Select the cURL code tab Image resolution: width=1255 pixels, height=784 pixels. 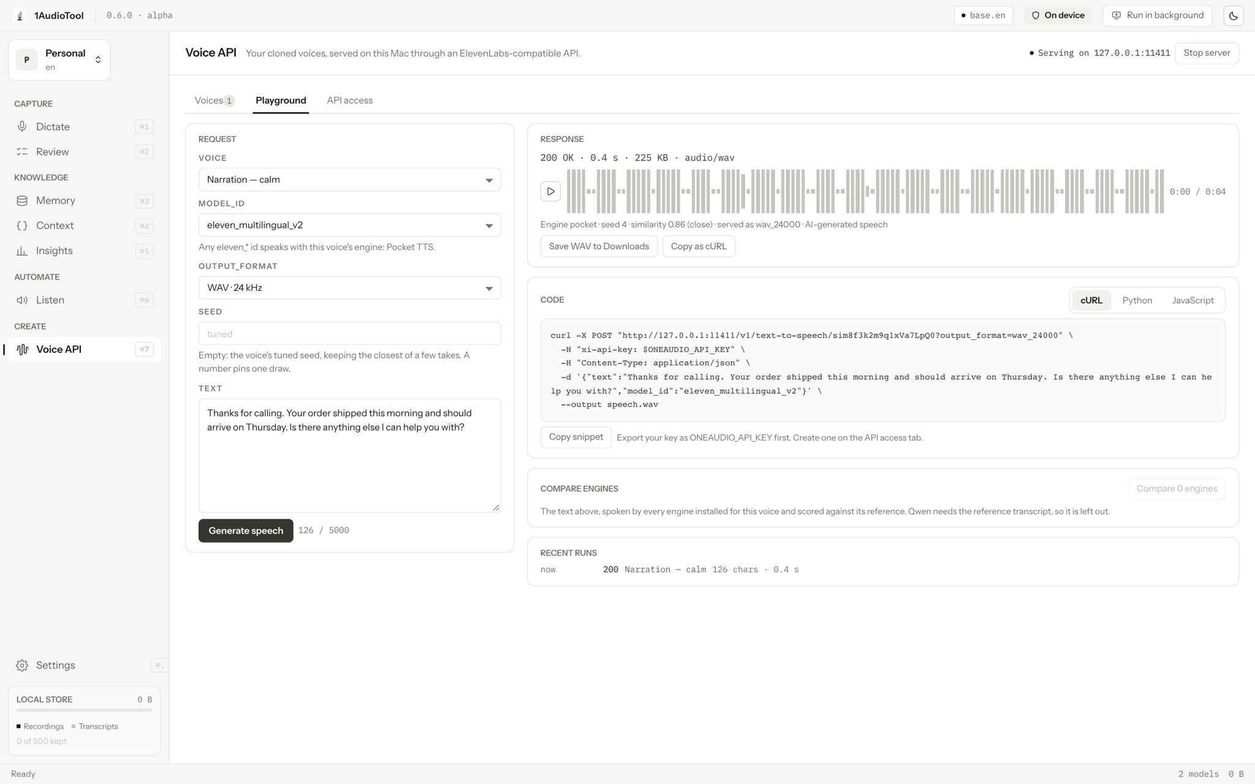coord(1091,300)
